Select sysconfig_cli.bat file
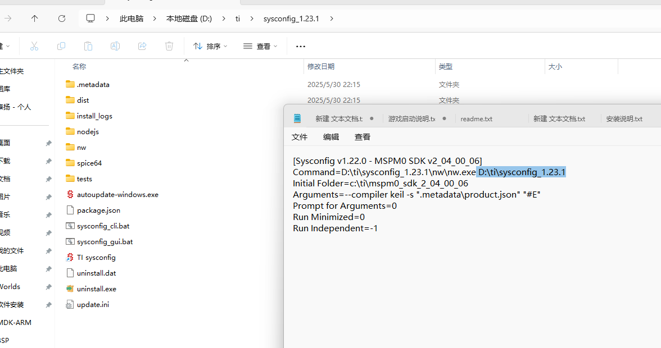Screen dimensions: 661x348 [x=98, y=226]
